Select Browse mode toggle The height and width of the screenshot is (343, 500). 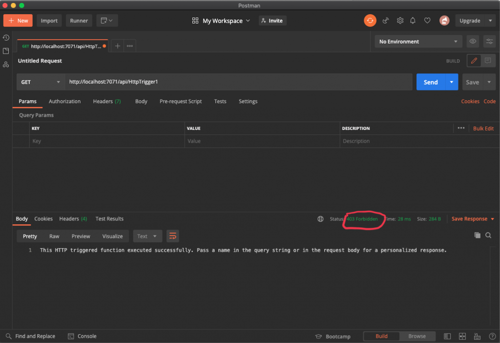417,336
